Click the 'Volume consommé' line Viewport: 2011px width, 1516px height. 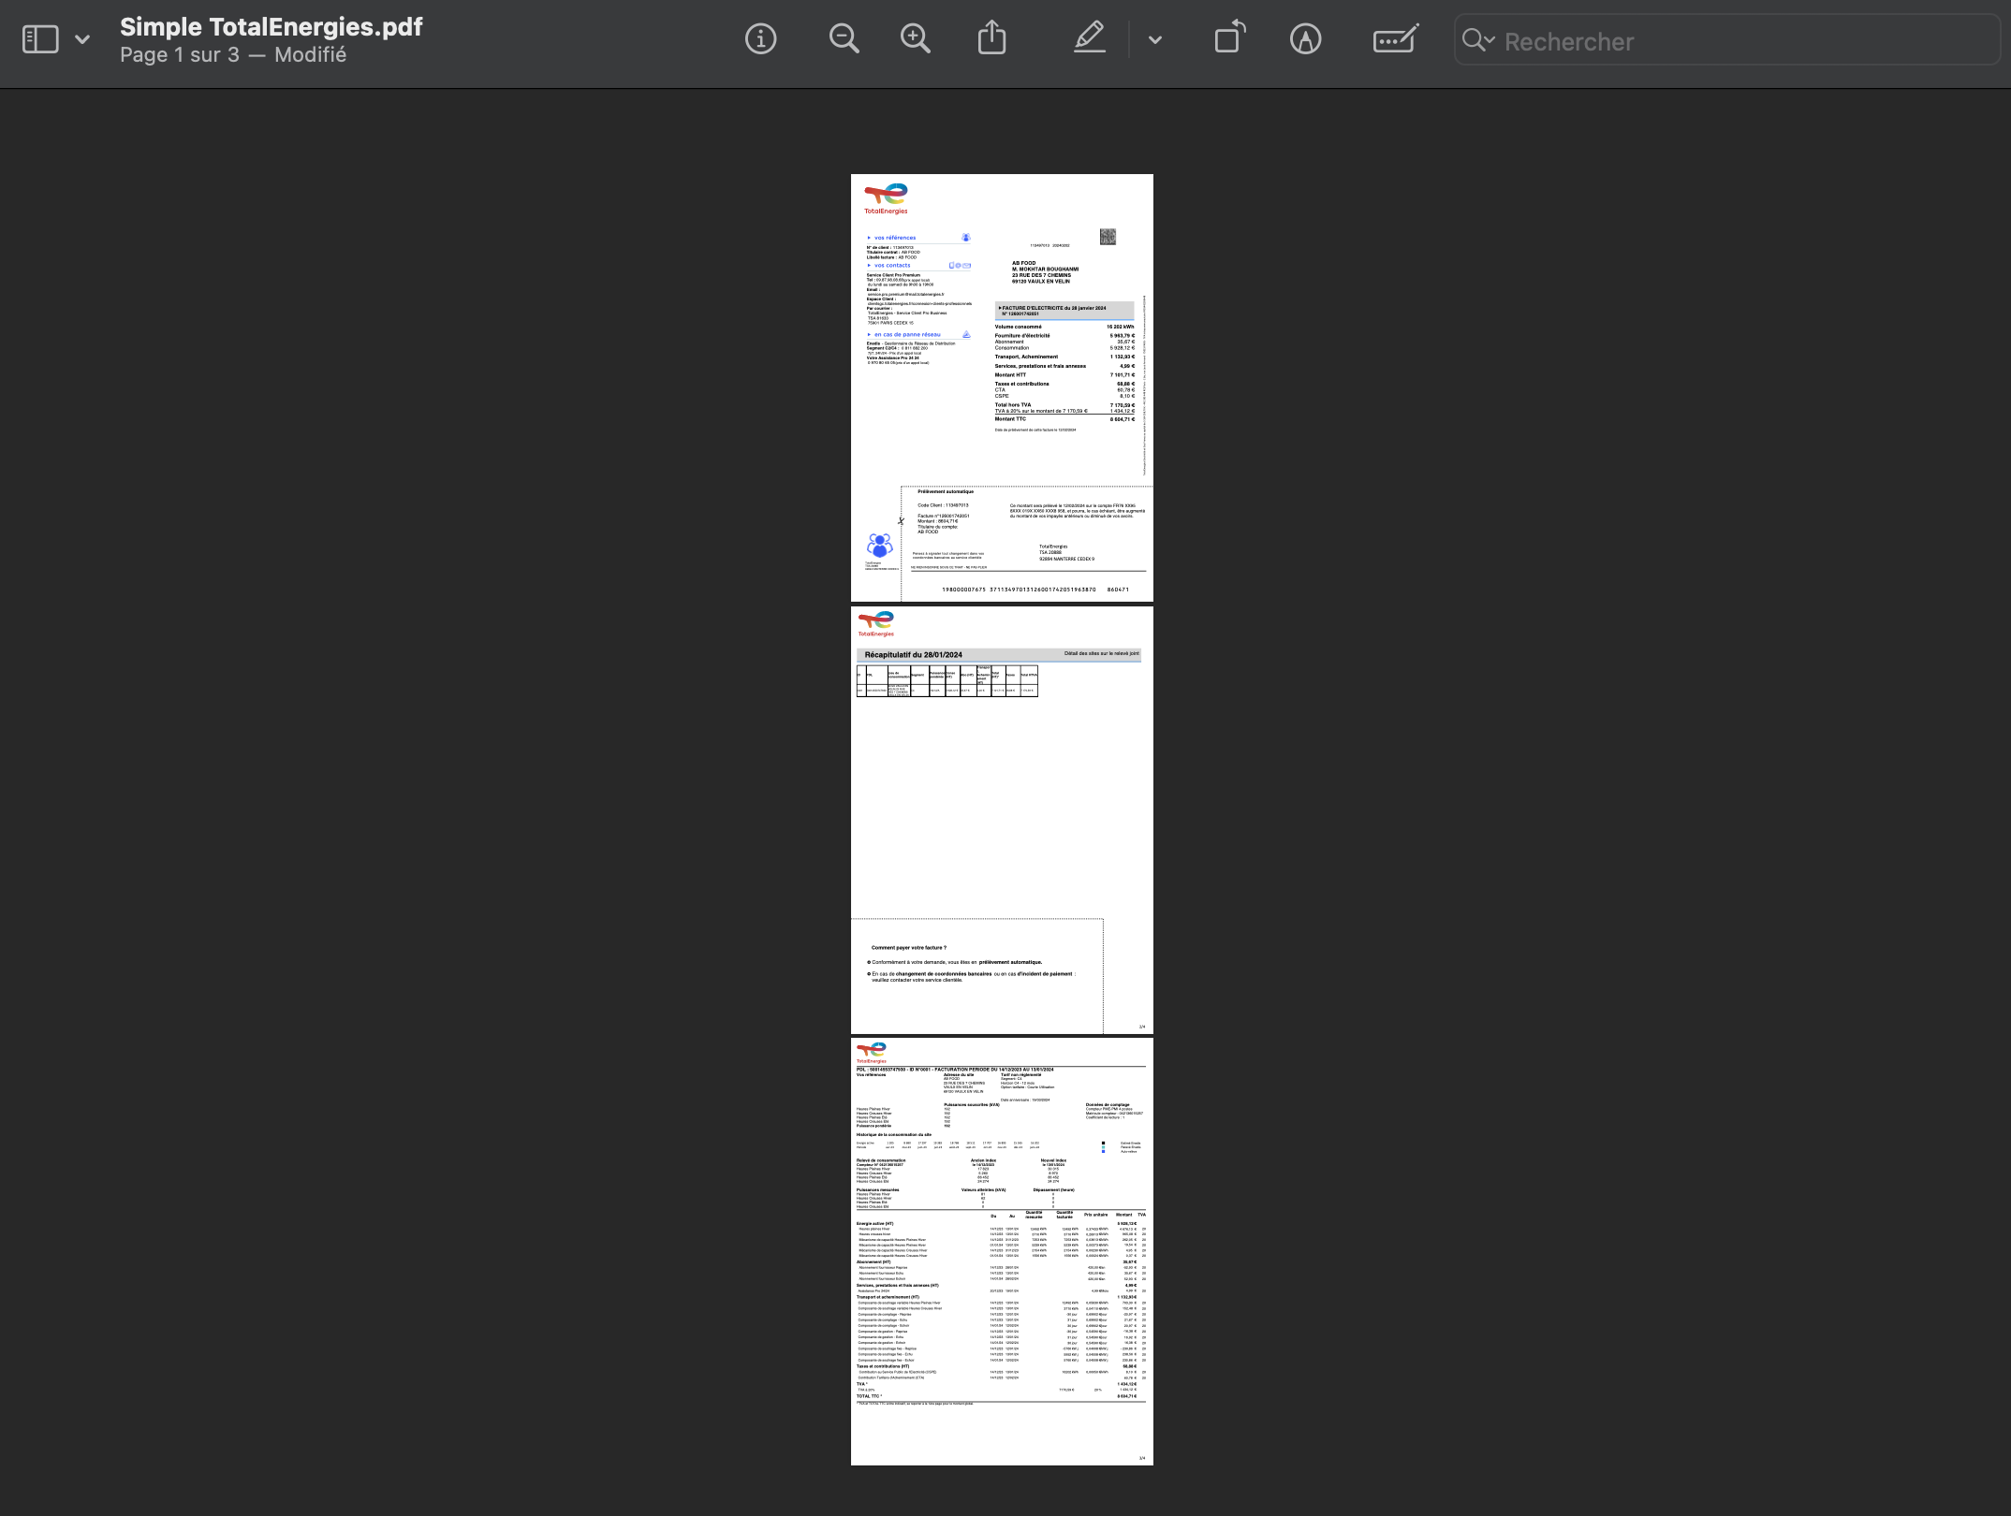[x=1064, y=327]
